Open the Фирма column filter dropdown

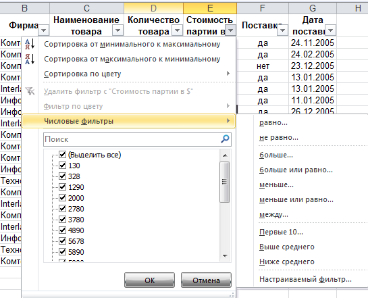44,30
